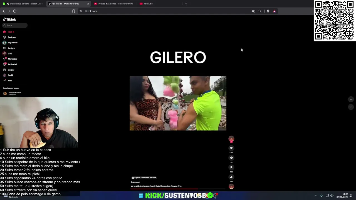View site information icon beside tiktok.com
The width and height of the screenshot is (356, 200).
pos(81,11)
